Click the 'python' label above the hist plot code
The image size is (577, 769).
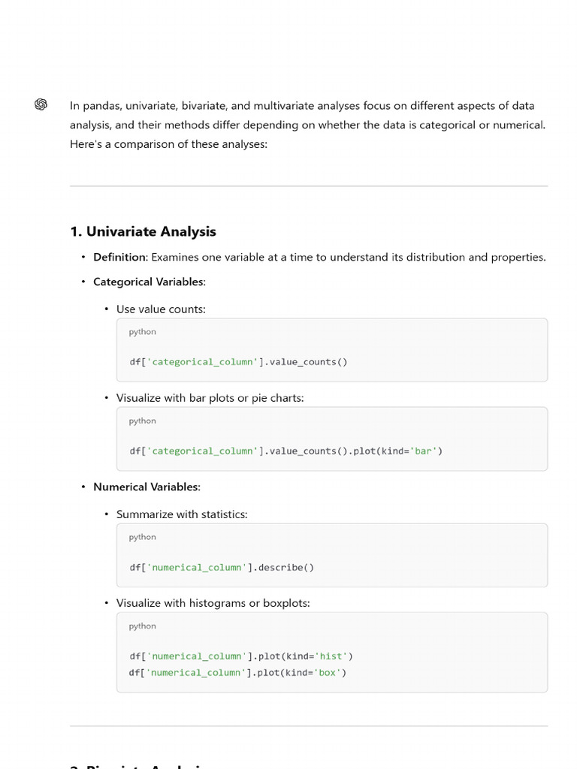pyautogui.click(x=142, y=626)
